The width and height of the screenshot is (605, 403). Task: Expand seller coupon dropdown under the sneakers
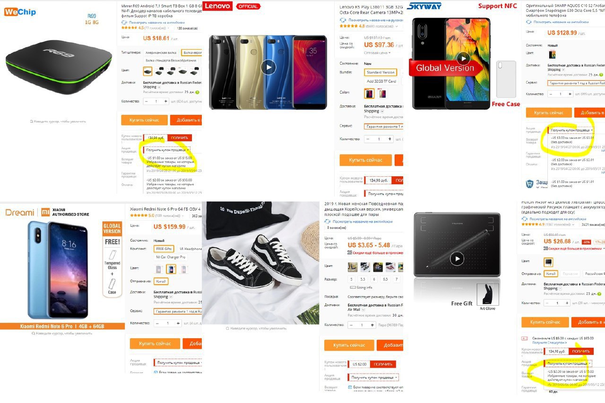(373, 377)
